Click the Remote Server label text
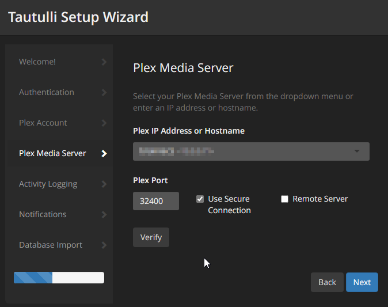Image resolution: width=388 pixels, height=307 pixels. [320, 199]
